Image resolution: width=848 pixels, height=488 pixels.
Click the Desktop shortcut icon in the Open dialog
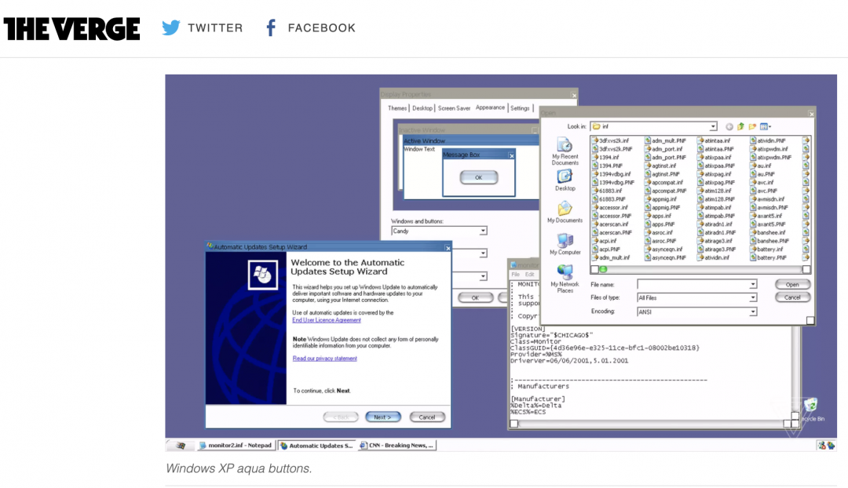565,177
